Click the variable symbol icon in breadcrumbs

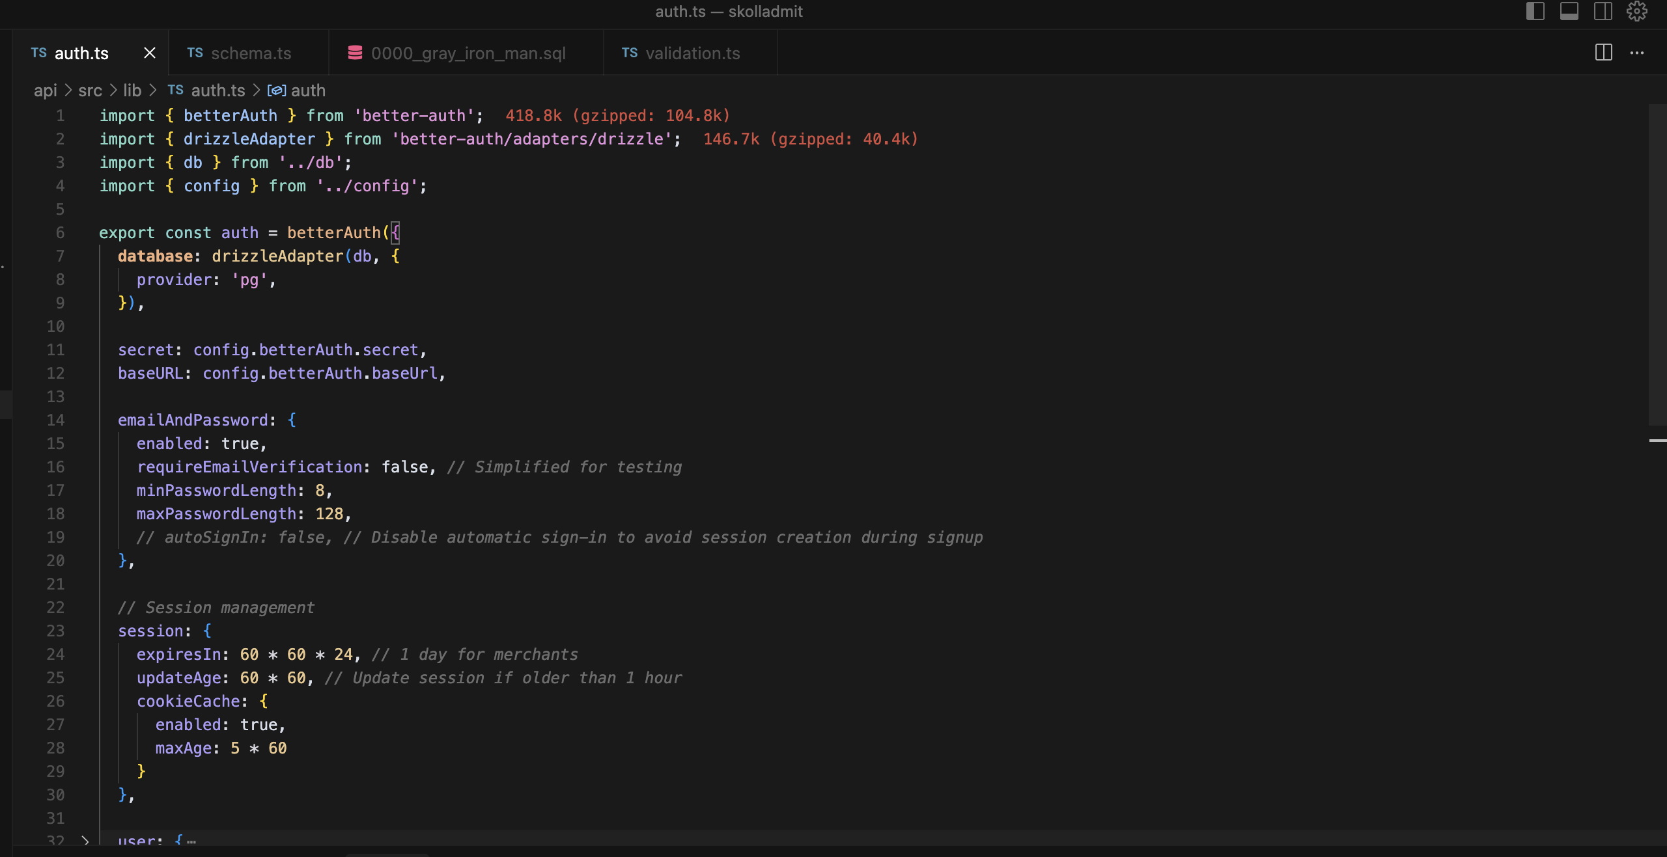277,90
